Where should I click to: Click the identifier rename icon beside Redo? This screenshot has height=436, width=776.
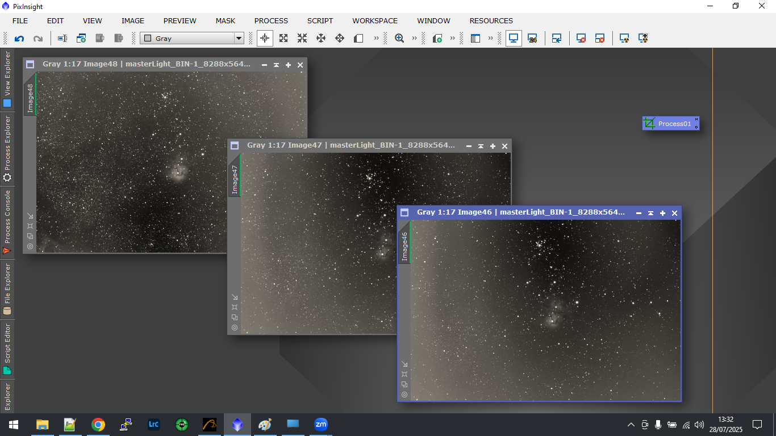[x=62, y=39]
